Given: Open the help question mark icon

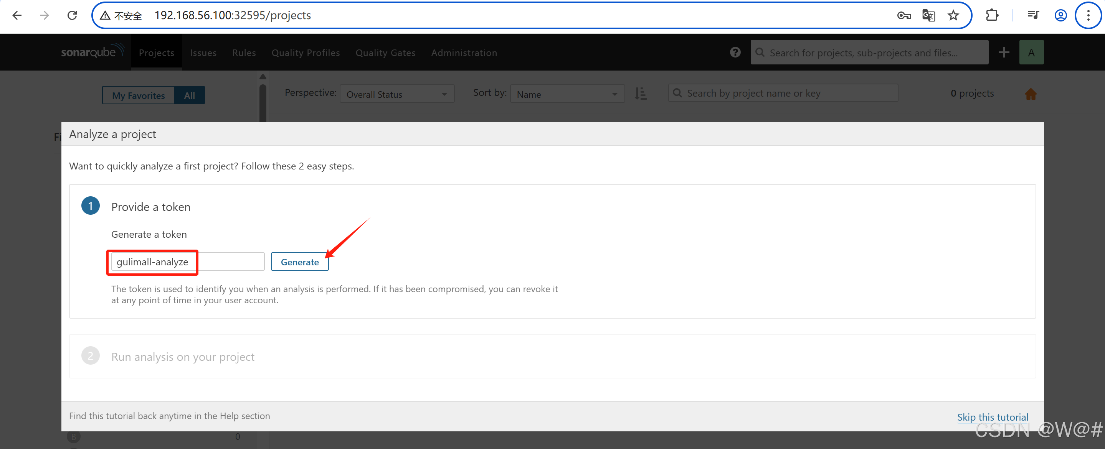Looking at the screenshot, I should (x=735, y=52).
